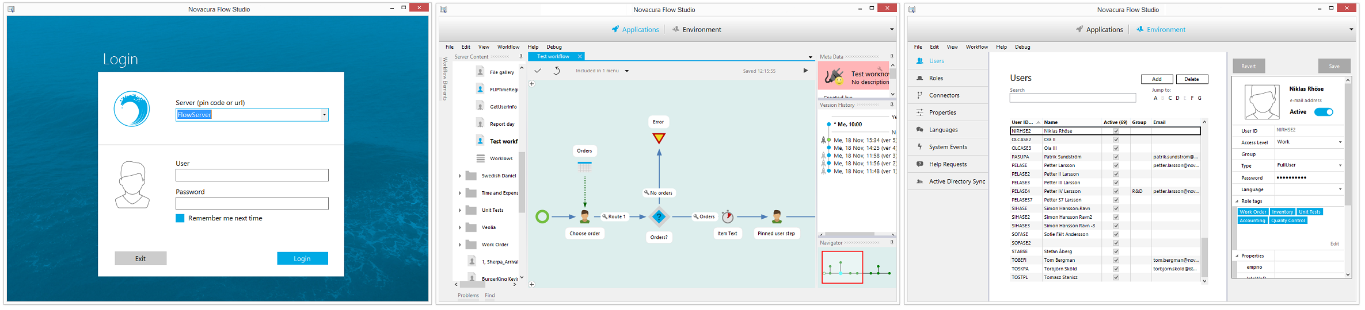Toggle Active checkbox for Torbjörn Sköld

1116,269
